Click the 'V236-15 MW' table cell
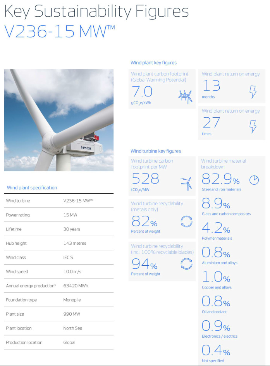The image size is (270, 366). coord(78,201)
